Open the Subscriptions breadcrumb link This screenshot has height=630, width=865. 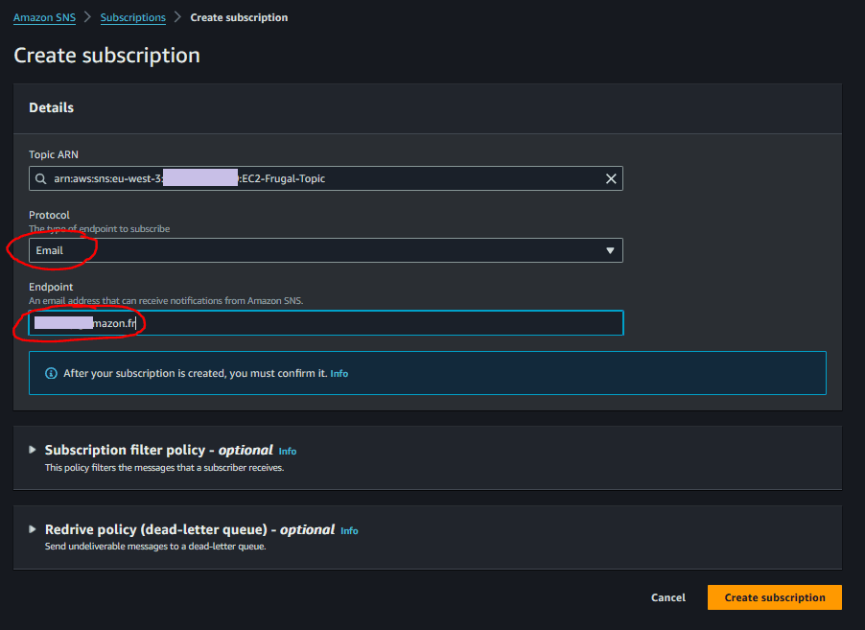[132, 16]
